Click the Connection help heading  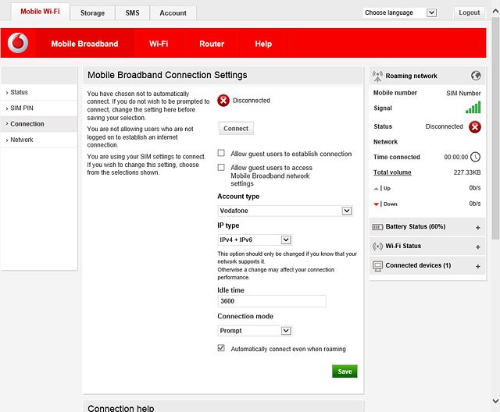pyautogui.click(x=121, y=408)
